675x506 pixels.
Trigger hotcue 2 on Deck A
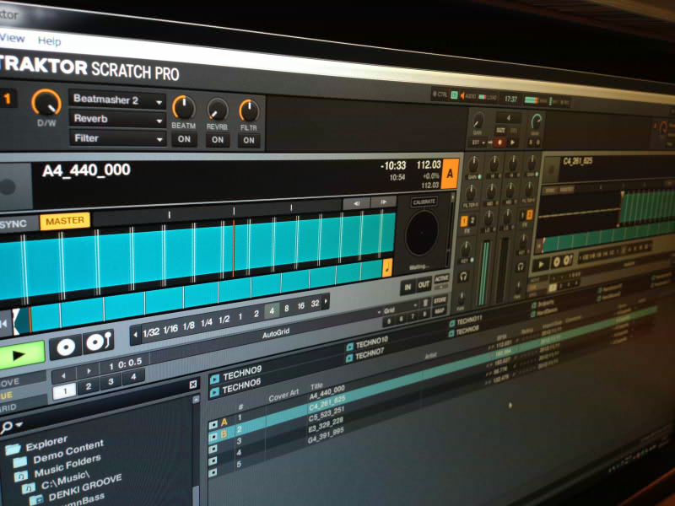click(x=89, y=386)
